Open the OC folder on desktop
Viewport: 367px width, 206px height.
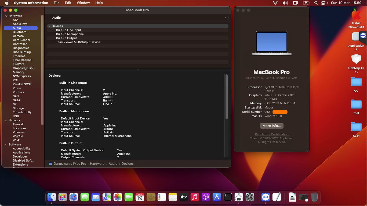(x=356, y=82)
